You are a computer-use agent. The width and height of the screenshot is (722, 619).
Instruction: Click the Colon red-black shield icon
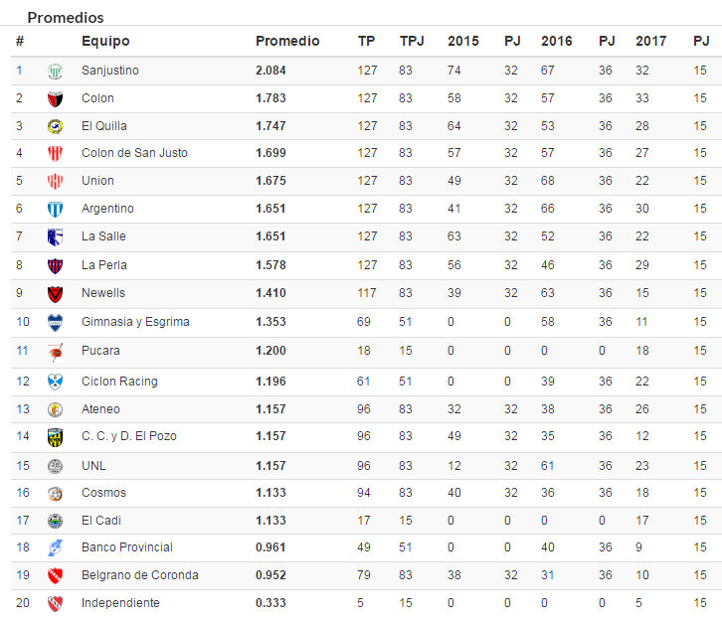point(56,99)
